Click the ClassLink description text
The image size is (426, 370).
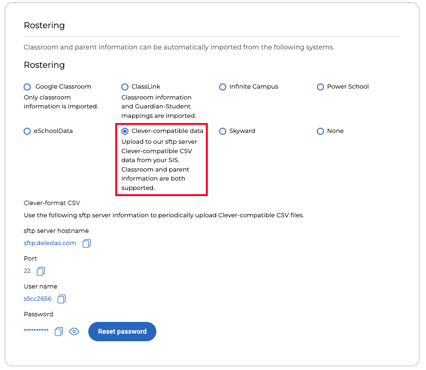tap(159, 107)
